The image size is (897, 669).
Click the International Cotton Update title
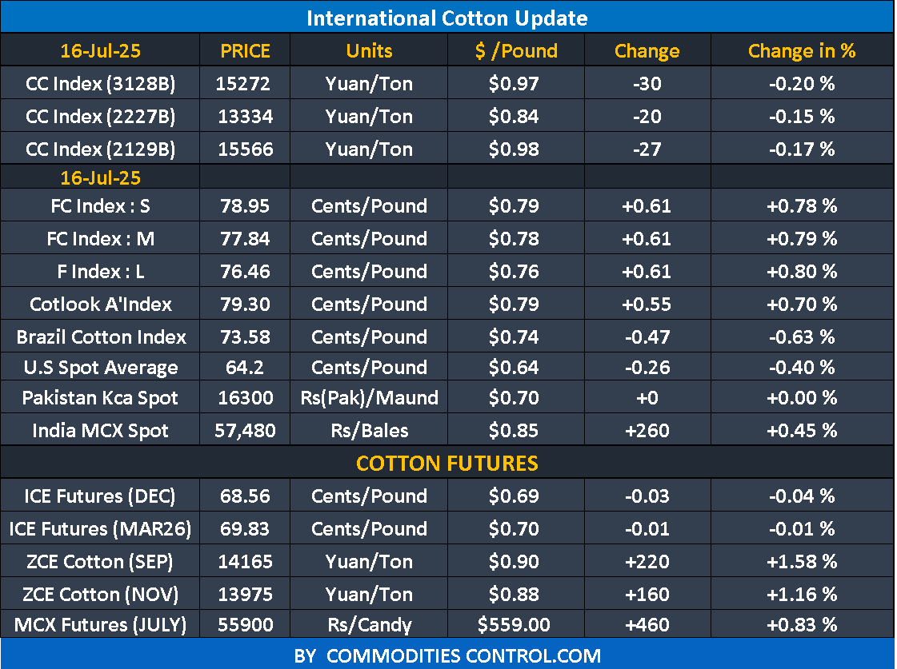click(447, 18)
